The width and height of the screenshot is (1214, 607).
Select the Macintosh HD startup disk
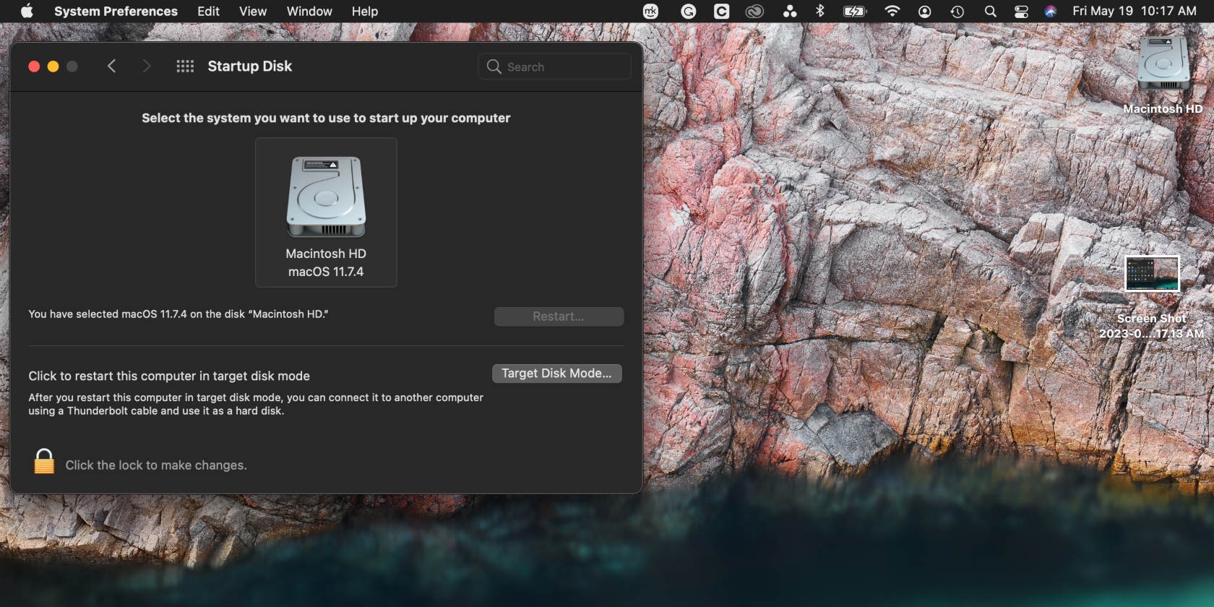click(326, 212)
